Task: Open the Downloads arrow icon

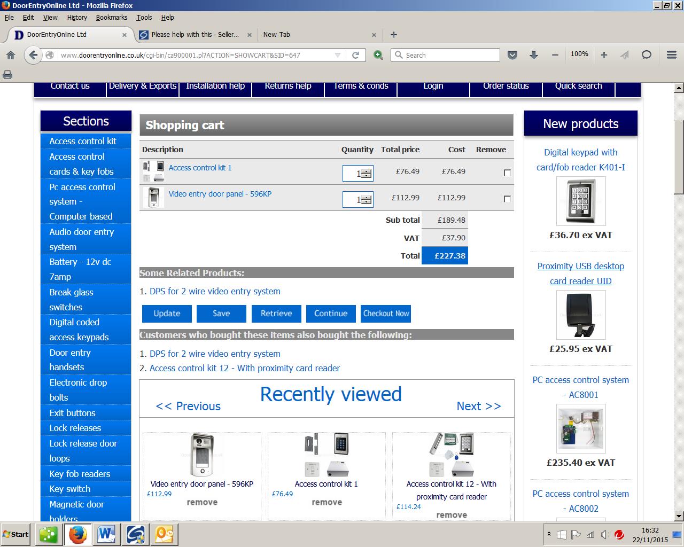Action: (x=533, y=55)
